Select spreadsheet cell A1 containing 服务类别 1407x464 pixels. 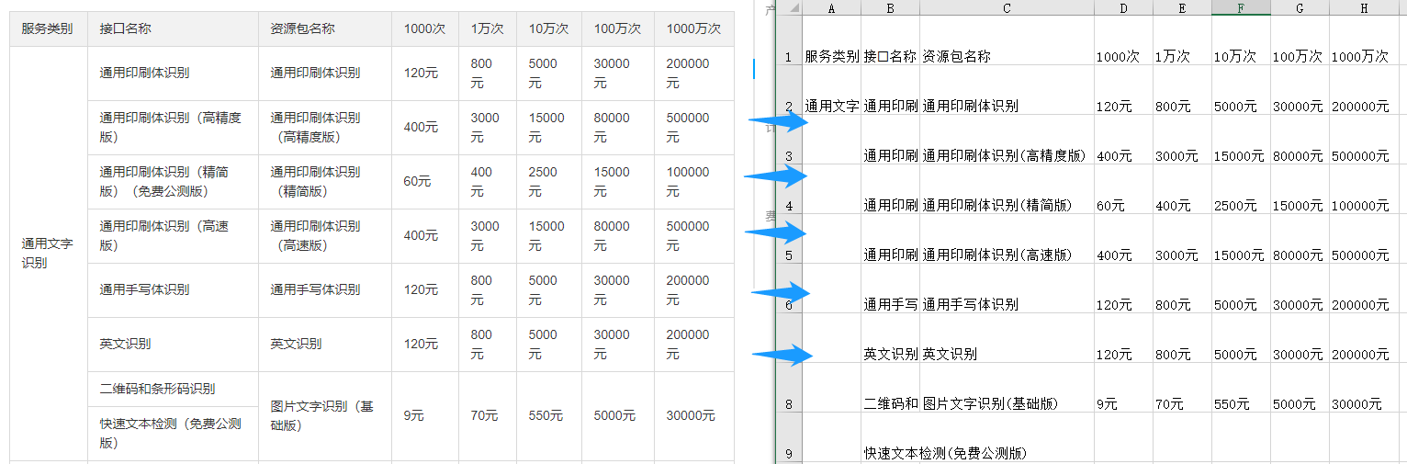[831, 41]
